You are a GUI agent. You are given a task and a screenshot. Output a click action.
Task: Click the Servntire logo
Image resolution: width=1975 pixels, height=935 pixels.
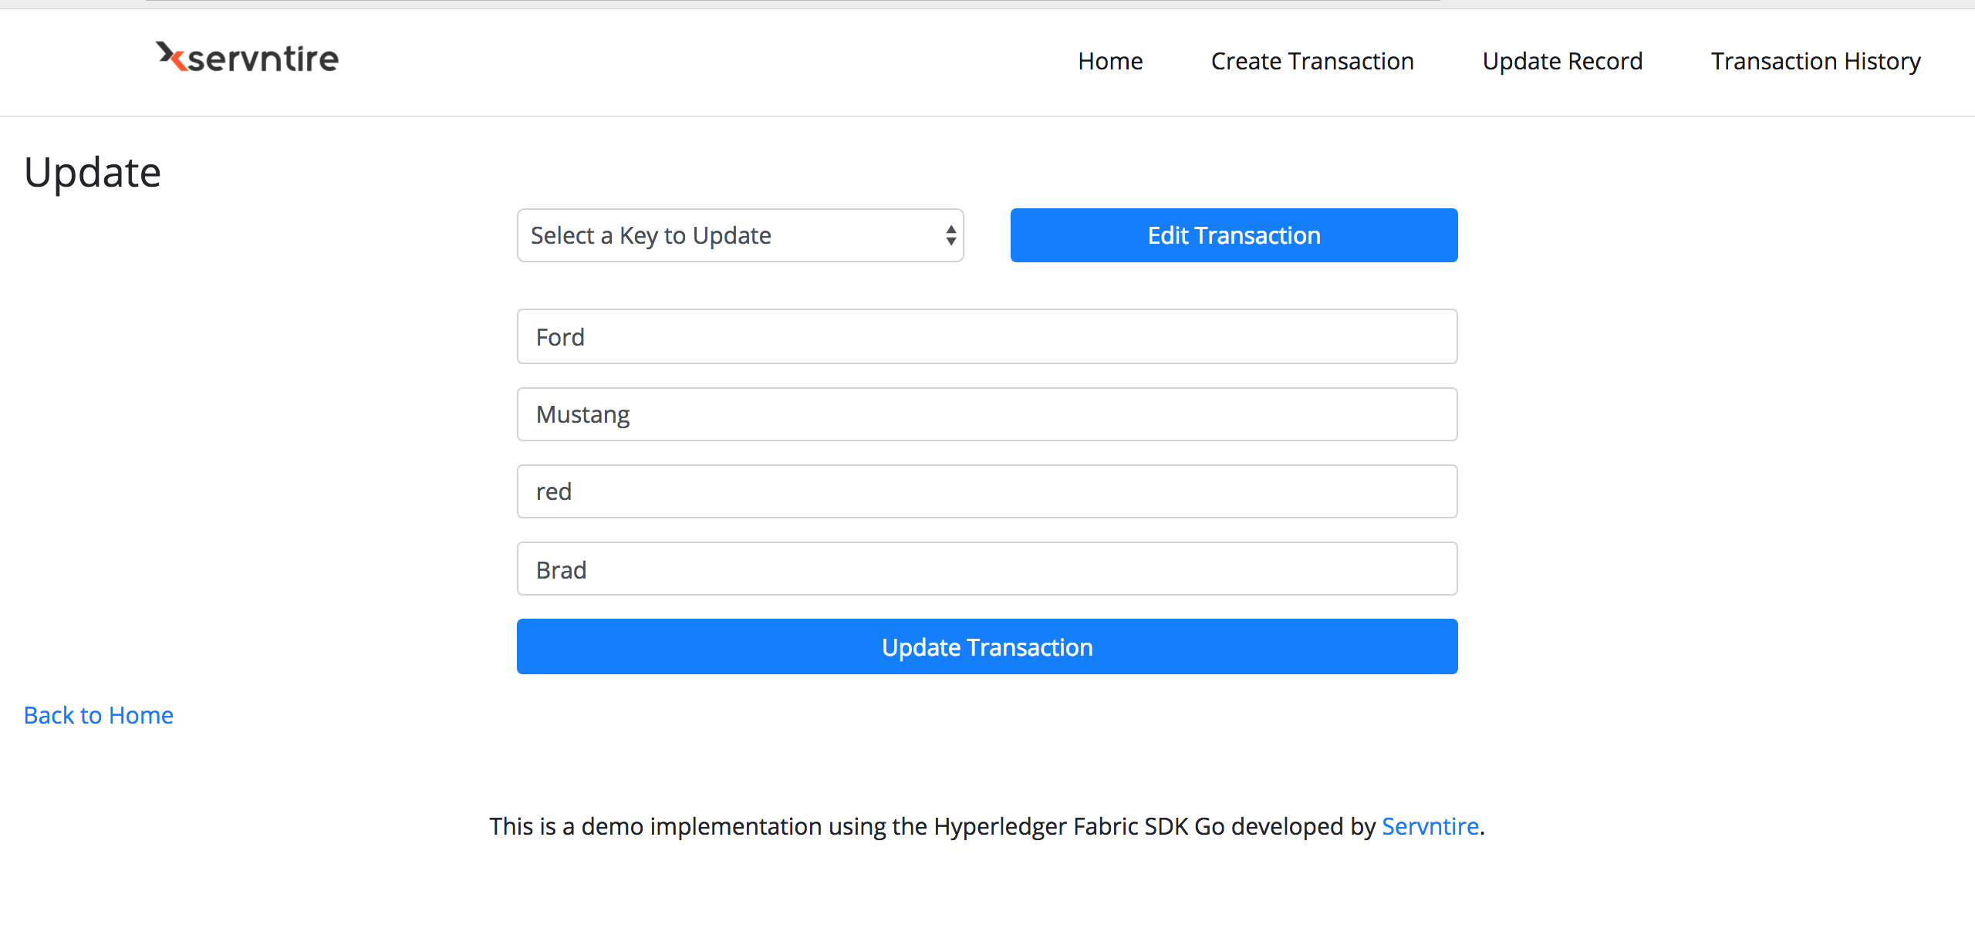pyautogui.click(x=247, y=59)
